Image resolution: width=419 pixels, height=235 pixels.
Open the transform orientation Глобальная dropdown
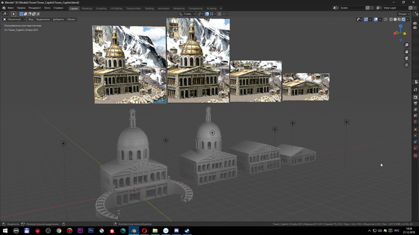click(x=187, y=14)
